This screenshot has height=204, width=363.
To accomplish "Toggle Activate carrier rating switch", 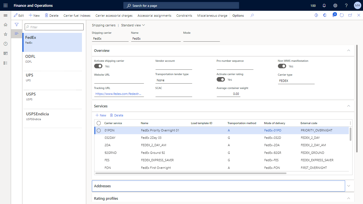I will [x=221, y=80].
